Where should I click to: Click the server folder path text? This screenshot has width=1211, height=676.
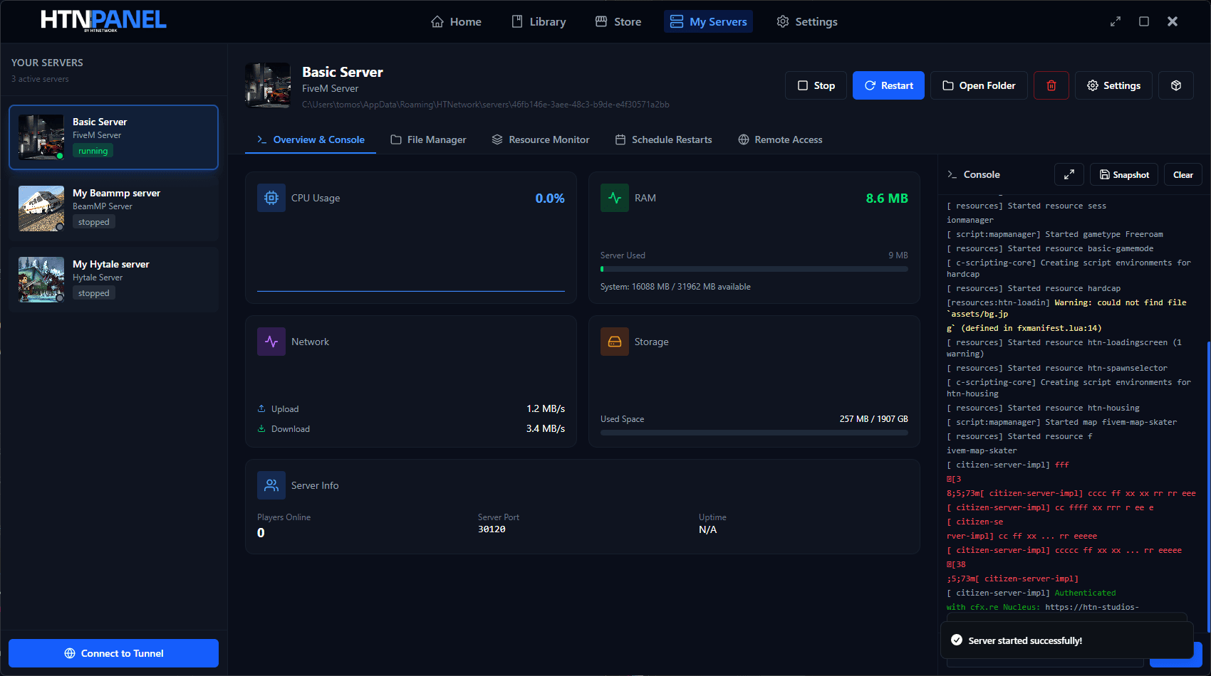pyautogui.click(x=486, y=105)
